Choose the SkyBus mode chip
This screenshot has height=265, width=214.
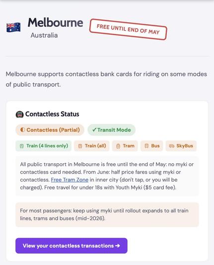[181, 146]
